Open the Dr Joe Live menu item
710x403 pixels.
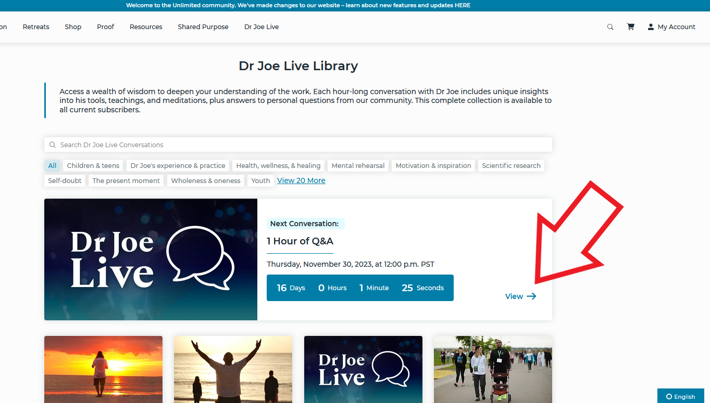point(261,27)
